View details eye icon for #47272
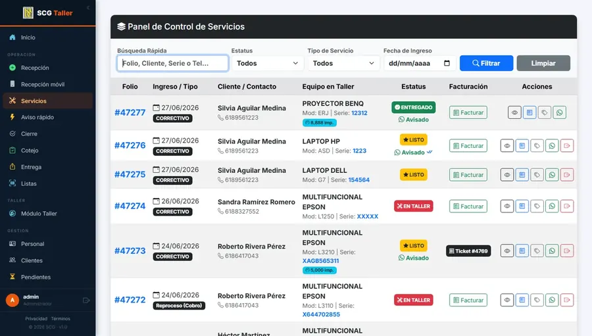 click(507, 300)
